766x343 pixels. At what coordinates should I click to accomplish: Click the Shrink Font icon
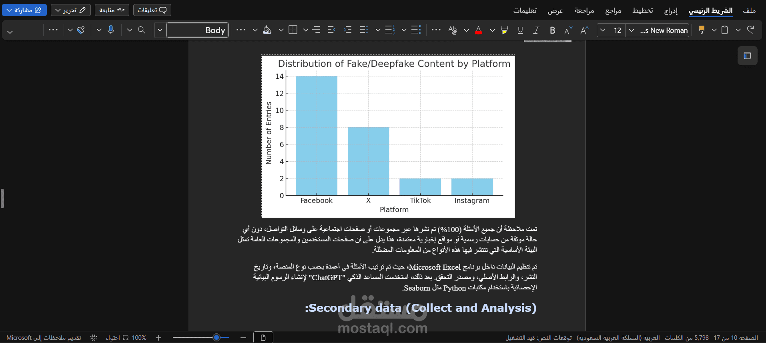click(568, 30)
